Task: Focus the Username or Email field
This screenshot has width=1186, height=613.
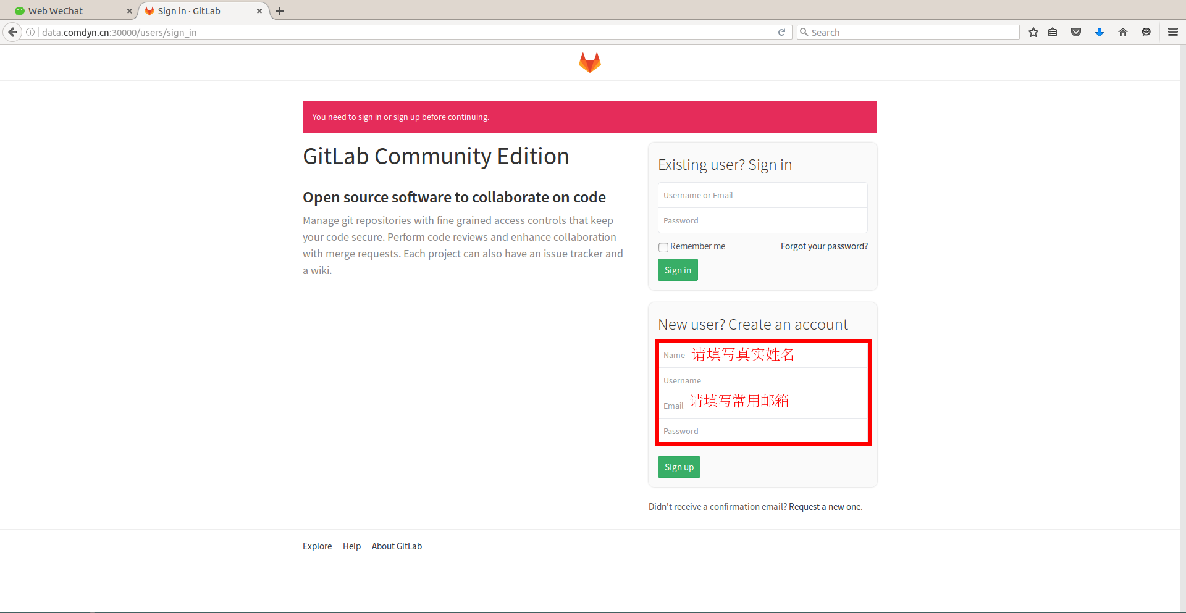Action: 763,195
